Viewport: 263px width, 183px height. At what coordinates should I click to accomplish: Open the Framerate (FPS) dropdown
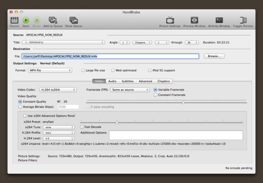pyautogui.click(x=129, y=90)
